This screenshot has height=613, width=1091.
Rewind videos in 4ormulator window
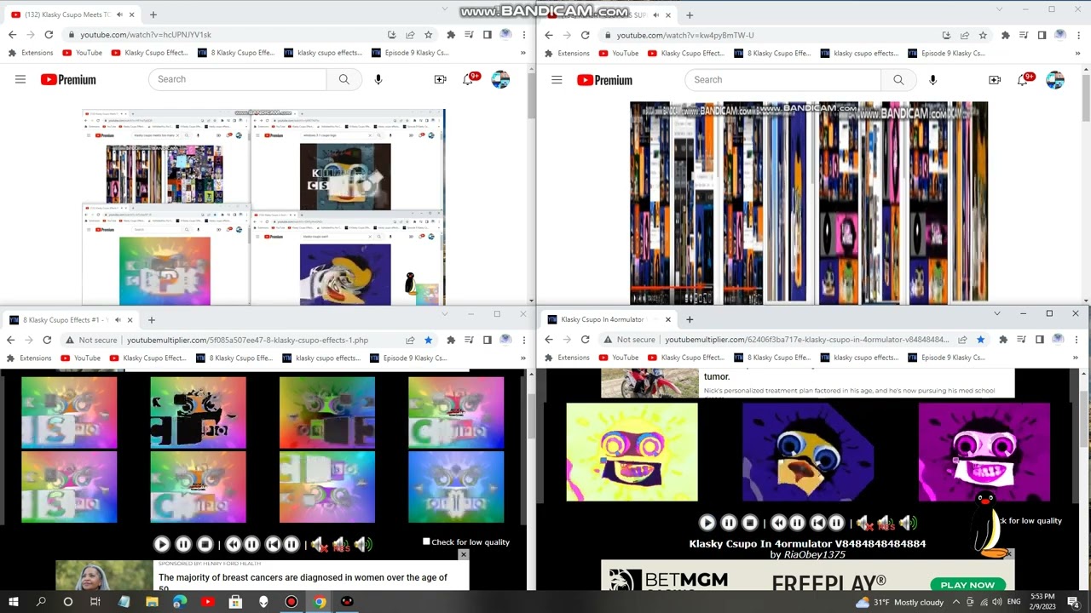778,523
